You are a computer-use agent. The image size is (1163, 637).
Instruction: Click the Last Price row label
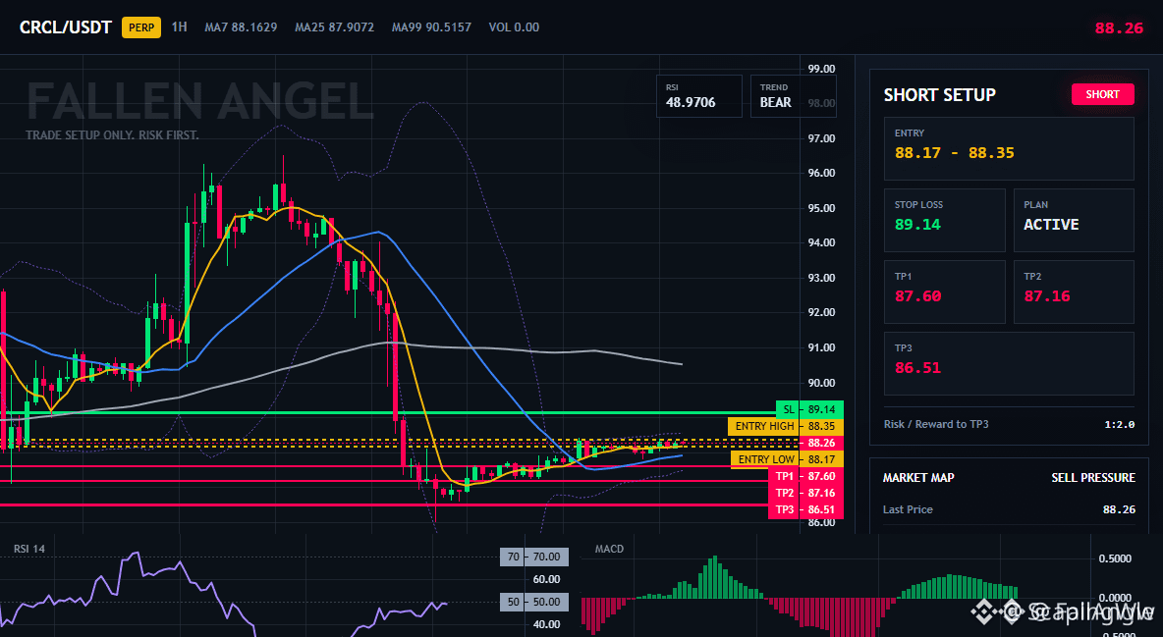[x=908, y=509]
